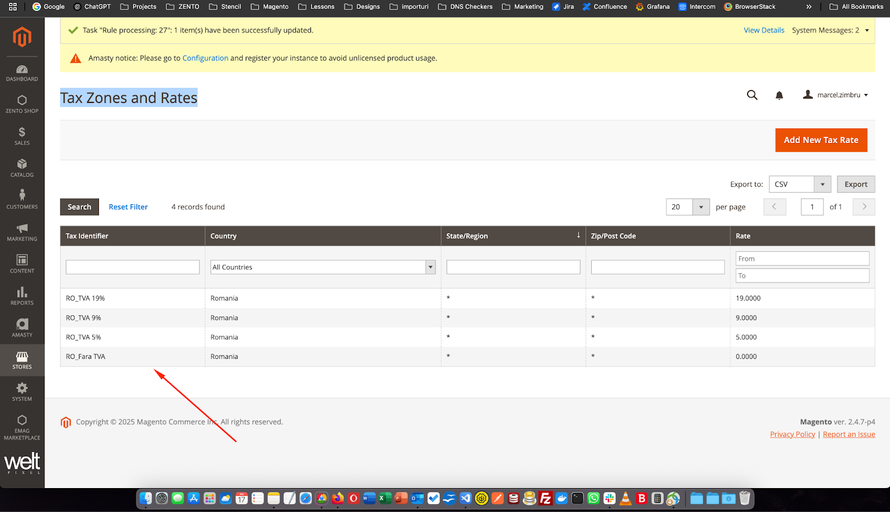Open the All Bookmarks folder
Viewport: 890px width, 512px height.
click(x=856, y=7)
